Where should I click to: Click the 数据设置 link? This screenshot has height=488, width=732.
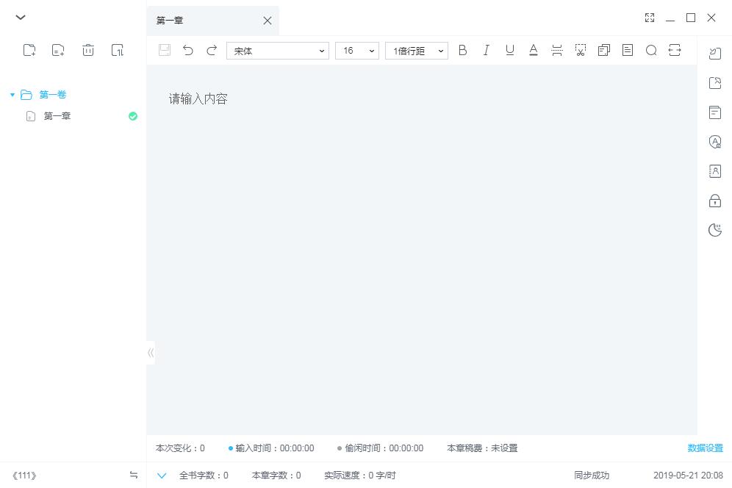pos(705,448)
